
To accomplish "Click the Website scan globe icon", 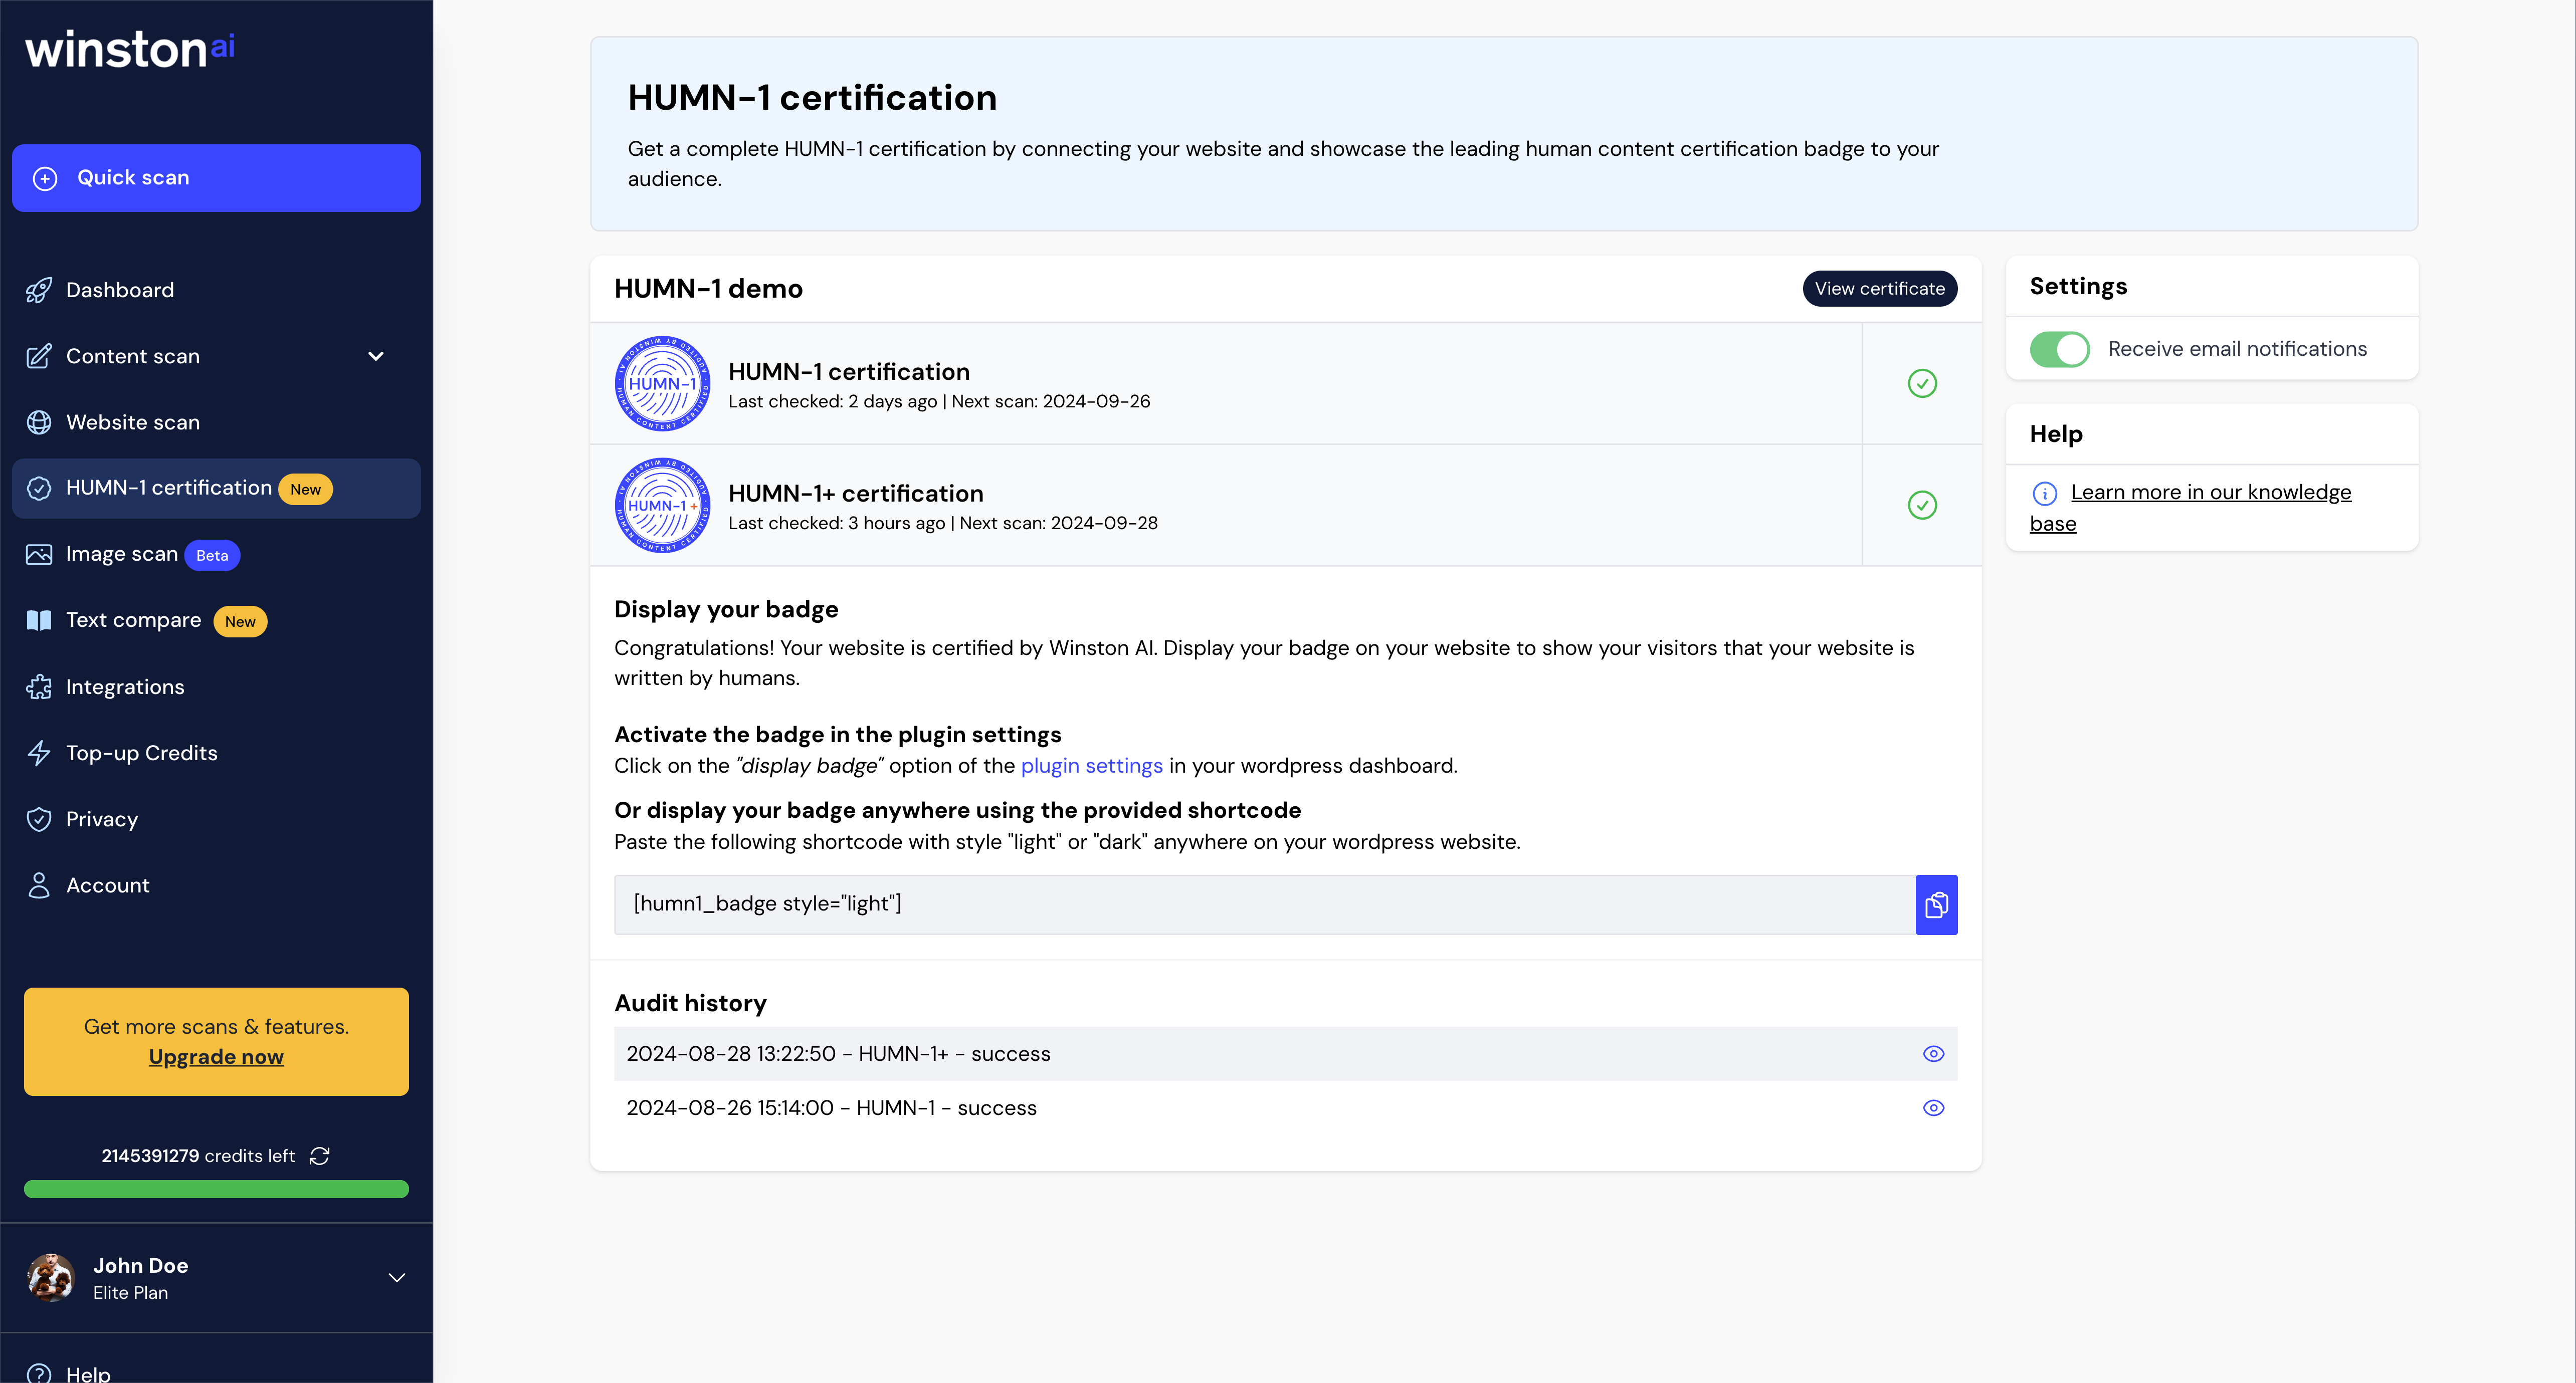I will point(39,422).
